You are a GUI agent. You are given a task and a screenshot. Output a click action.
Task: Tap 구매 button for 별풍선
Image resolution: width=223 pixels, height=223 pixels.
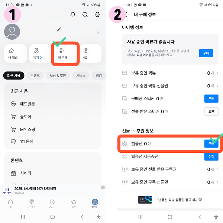[211, 143]
